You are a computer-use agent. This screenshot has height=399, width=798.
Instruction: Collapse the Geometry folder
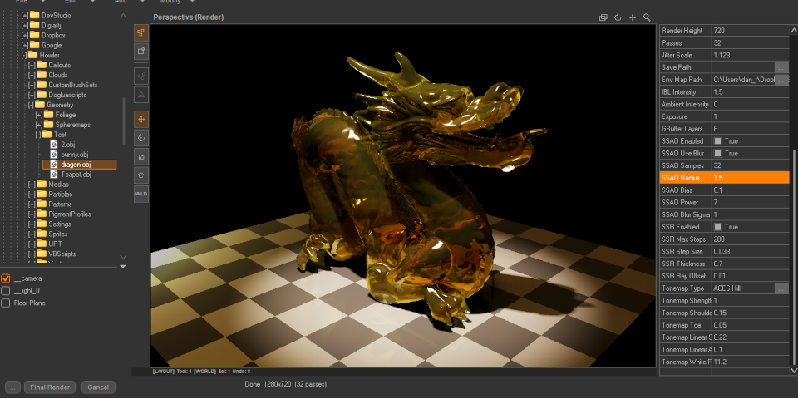(x=31, y=105)
